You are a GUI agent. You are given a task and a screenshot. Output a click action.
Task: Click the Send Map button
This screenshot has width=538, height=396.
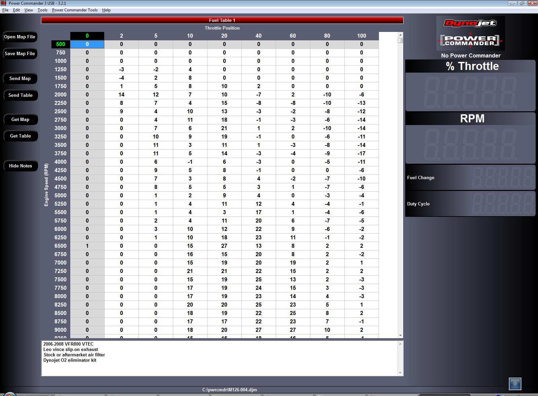(20, 78)
